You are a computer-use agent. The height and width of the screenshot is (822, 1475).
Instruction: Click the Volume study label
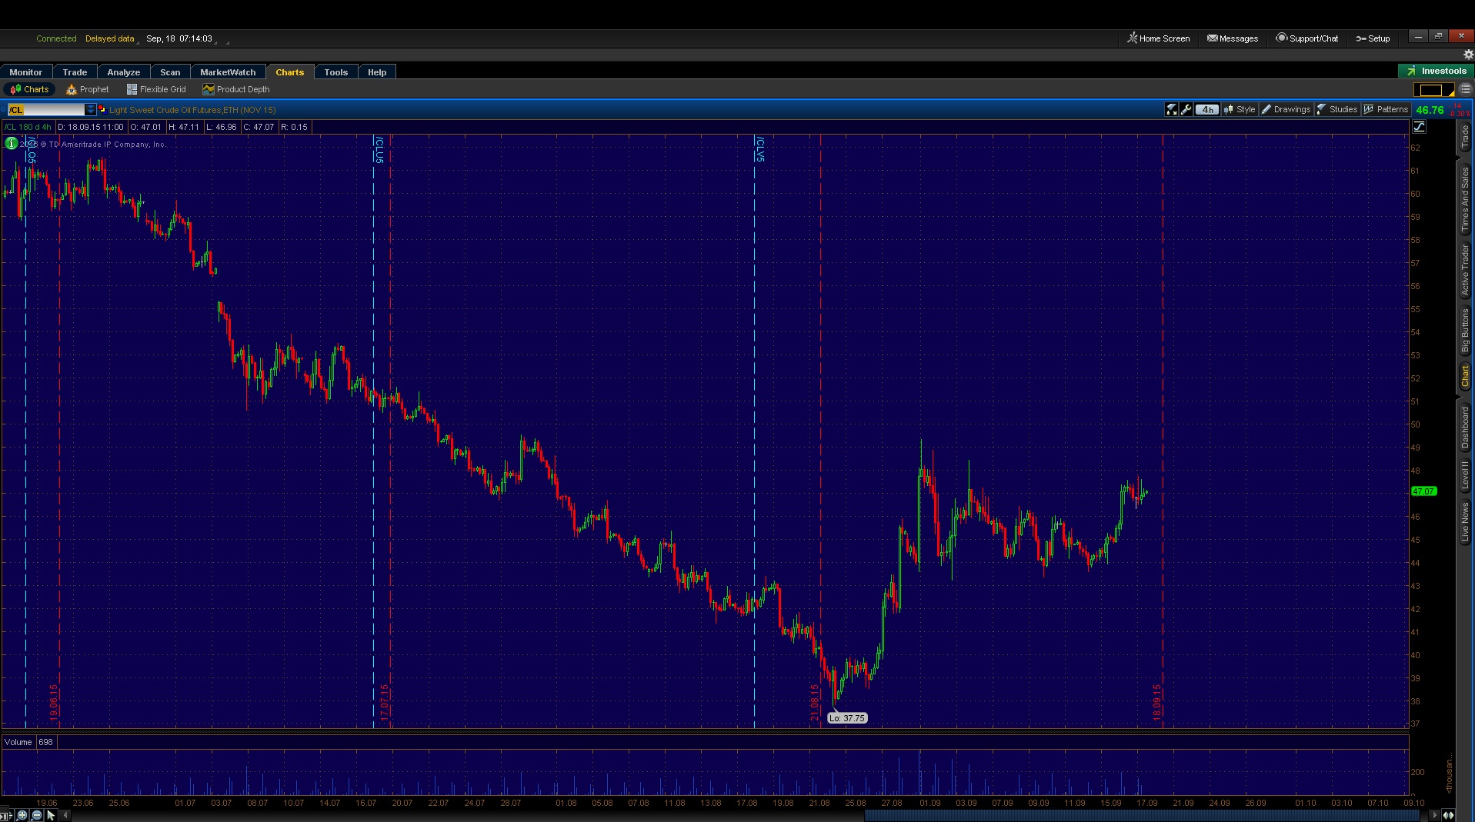(x=18, y=742)
